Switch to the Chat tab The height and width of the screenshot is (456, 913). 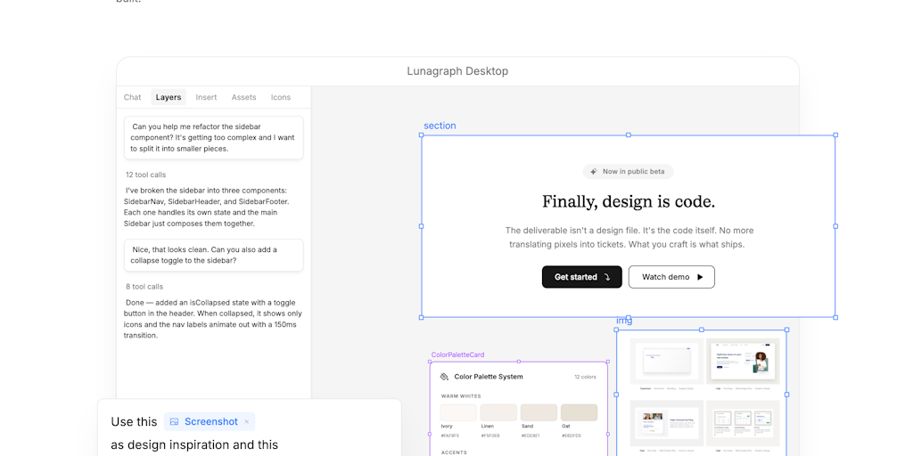pyautogui.click(x=132, y=97)
